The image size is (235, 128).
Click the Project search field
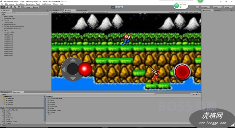173,94
